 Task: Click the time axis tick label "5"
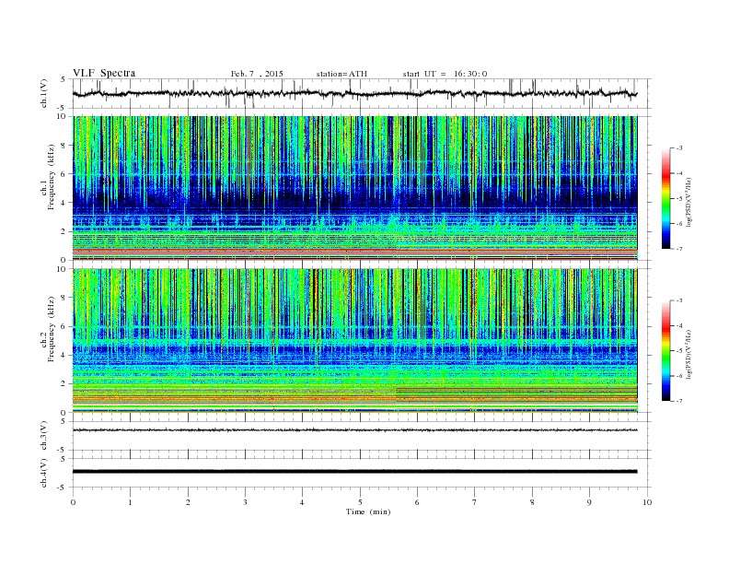click(x=360, y=502)
